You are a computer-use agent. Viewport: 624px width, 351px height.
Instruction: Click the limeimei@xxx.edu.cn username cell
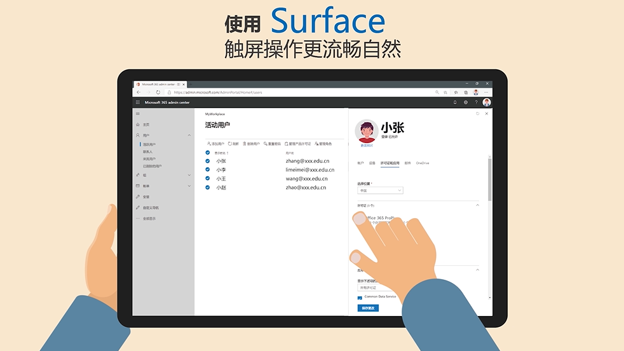[310, 170]
